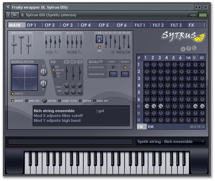Click the Fruity wrapper plugin icon in title bar
The height and width of the screenshot is (181, 215).
point(8,7)
